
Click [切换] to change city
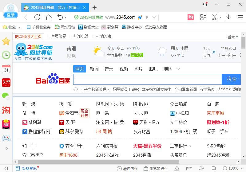click(x=72, y=56)
